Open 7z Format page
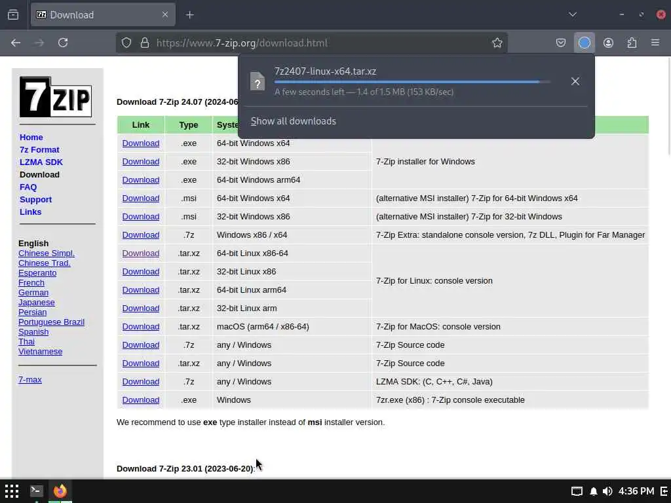This screenshot has height=503, width=671. pyautogui.click(x=39, y=150)
